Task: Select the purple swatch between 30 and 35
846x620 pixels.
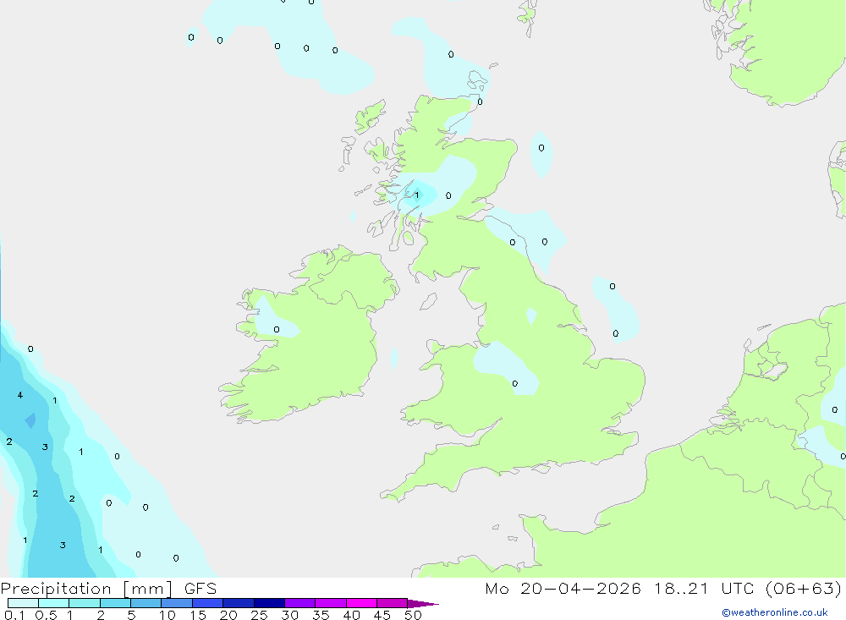Action: tap(300, 603)
